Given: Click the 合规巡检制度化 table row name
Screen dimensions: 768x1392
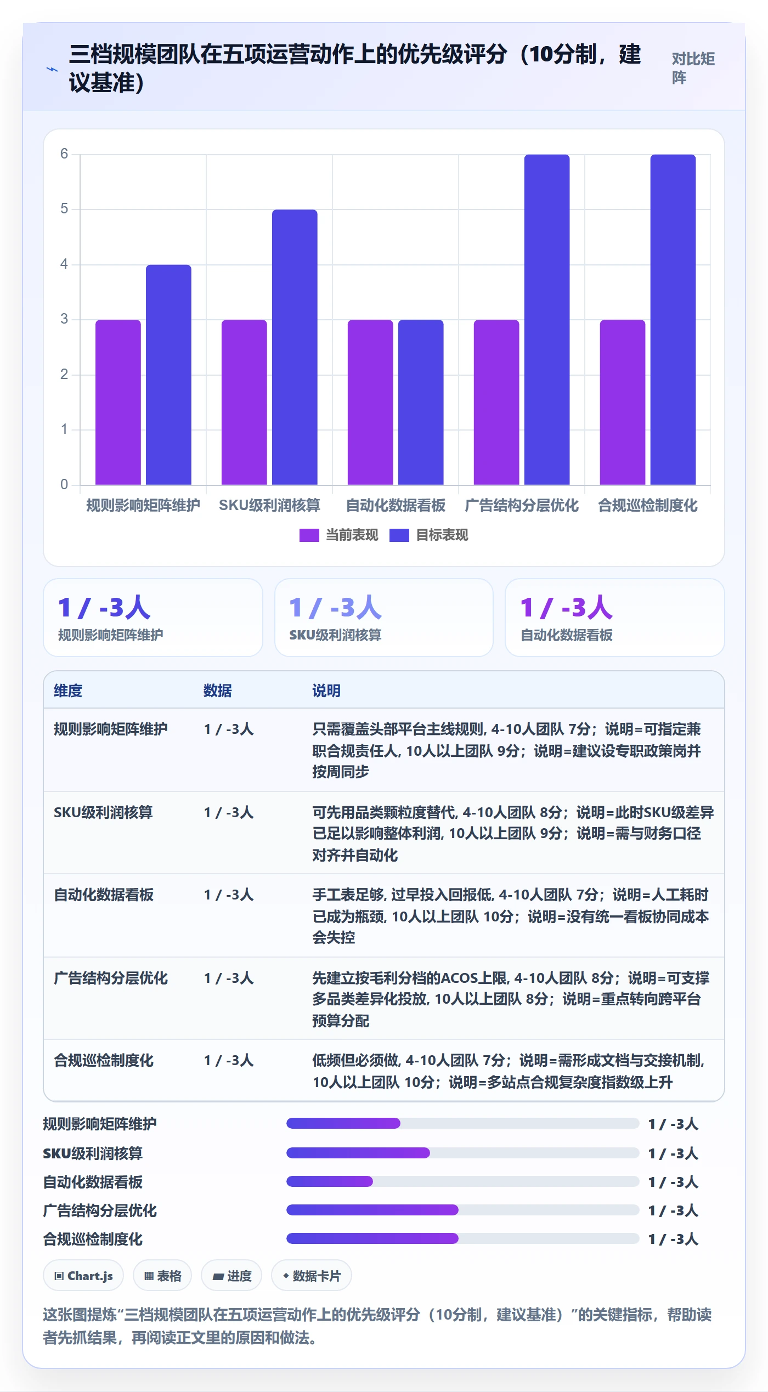Looking at the screenshot, I should (x=104, y=1060).
